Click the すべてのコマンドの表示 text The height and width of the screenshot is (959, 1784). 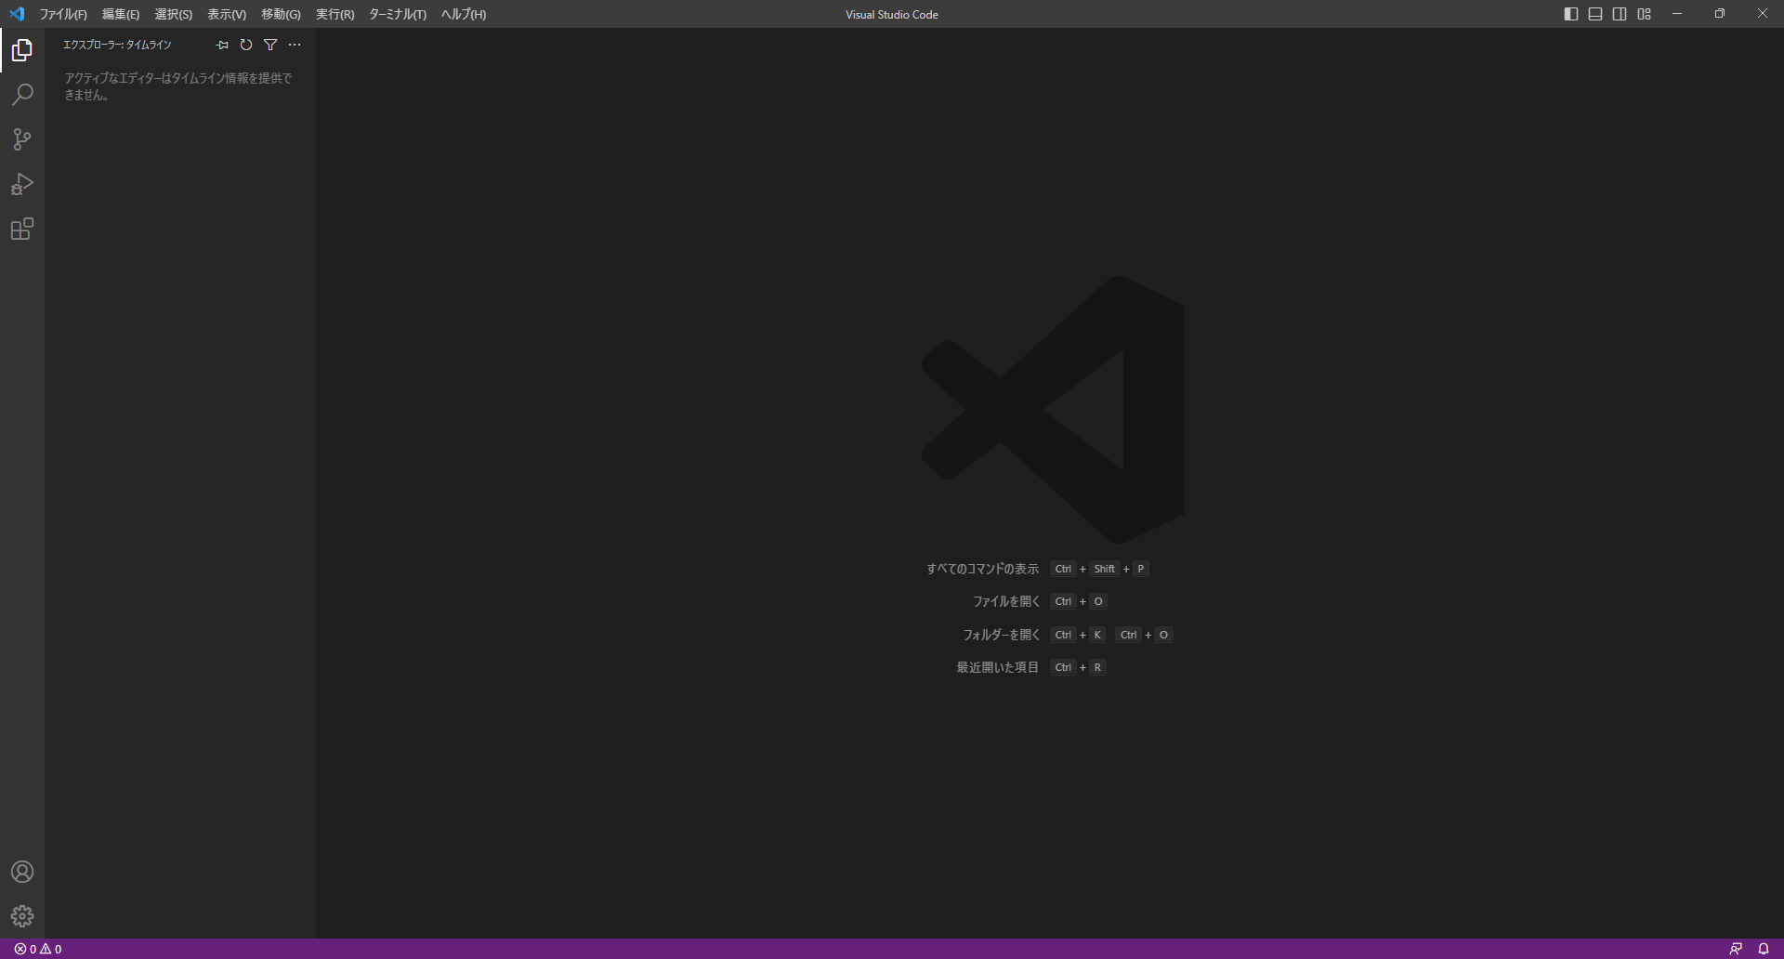click(x=982, y=569)
